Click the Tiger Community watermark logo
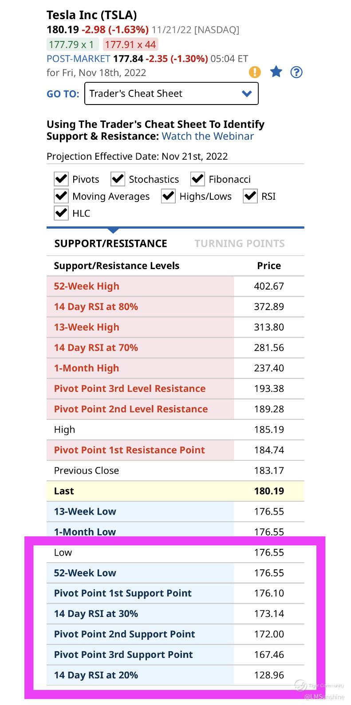The height and width of the screenshot is (705, 351). tap(301, 685)
